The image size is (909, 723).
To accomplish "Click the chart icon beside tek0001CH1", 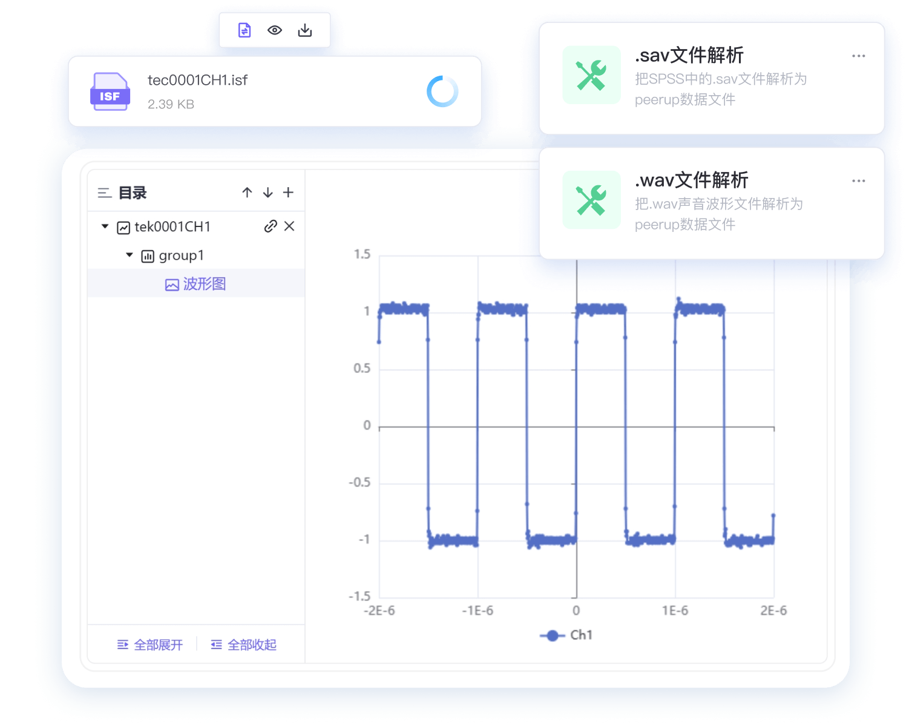I will click(x=123, y=227).
